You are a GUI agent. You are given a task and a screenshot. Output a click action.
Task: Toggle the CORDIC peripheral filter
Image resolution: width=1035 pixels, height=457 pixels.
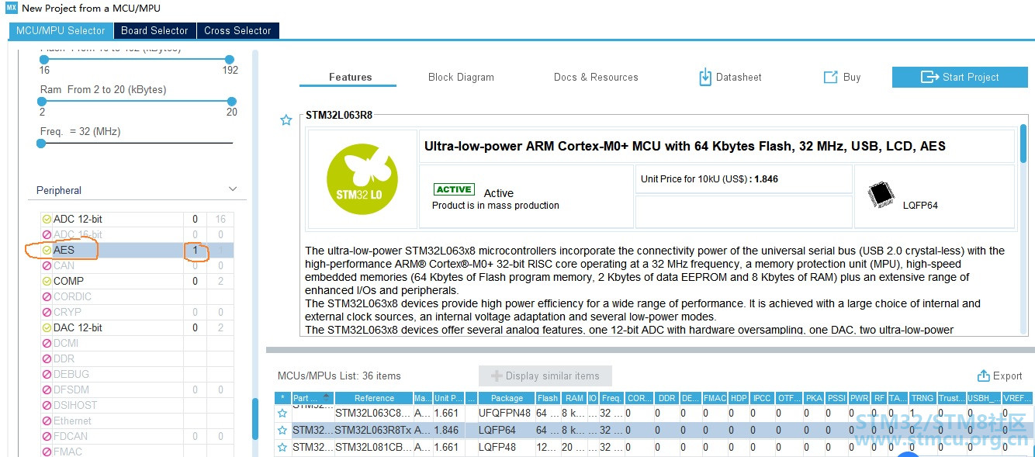pyautogui.click(x=47, y=296)
